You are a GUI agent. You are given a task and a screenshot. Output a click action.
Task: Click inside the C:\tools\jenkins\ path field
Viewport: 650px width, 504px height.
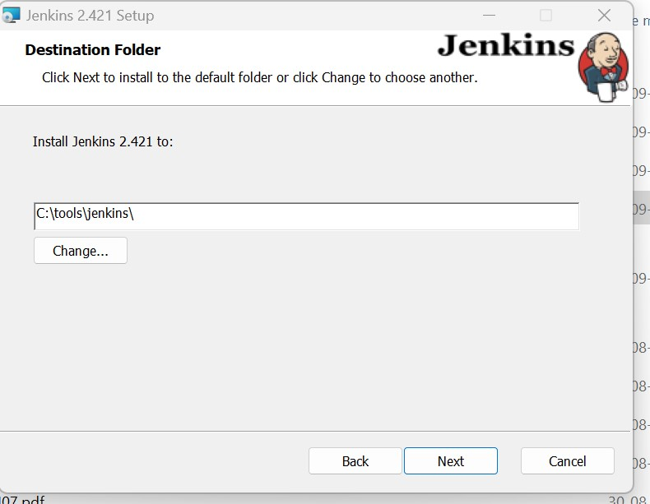[306, 216]
